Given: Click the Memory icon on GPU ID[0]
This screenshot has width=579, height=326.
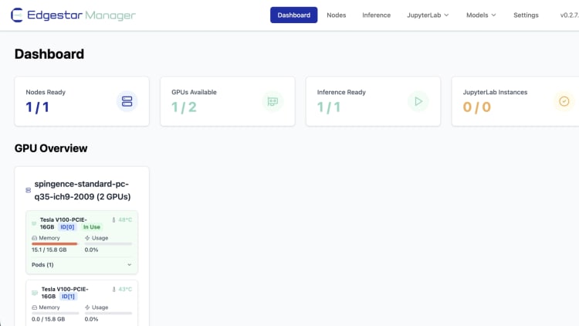Looking at the screenshot, I should [x=34, y=238].
